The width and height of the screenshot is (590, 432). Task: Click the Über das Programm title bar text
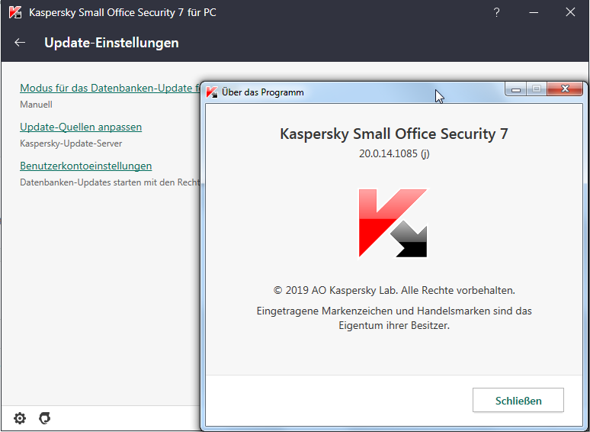click(263, 92)
